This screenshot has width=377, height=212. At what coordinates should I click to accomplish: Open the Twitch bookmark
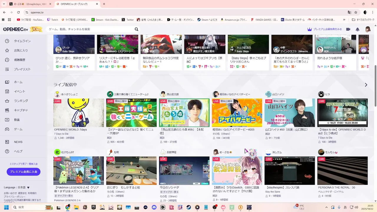[53, 20]
